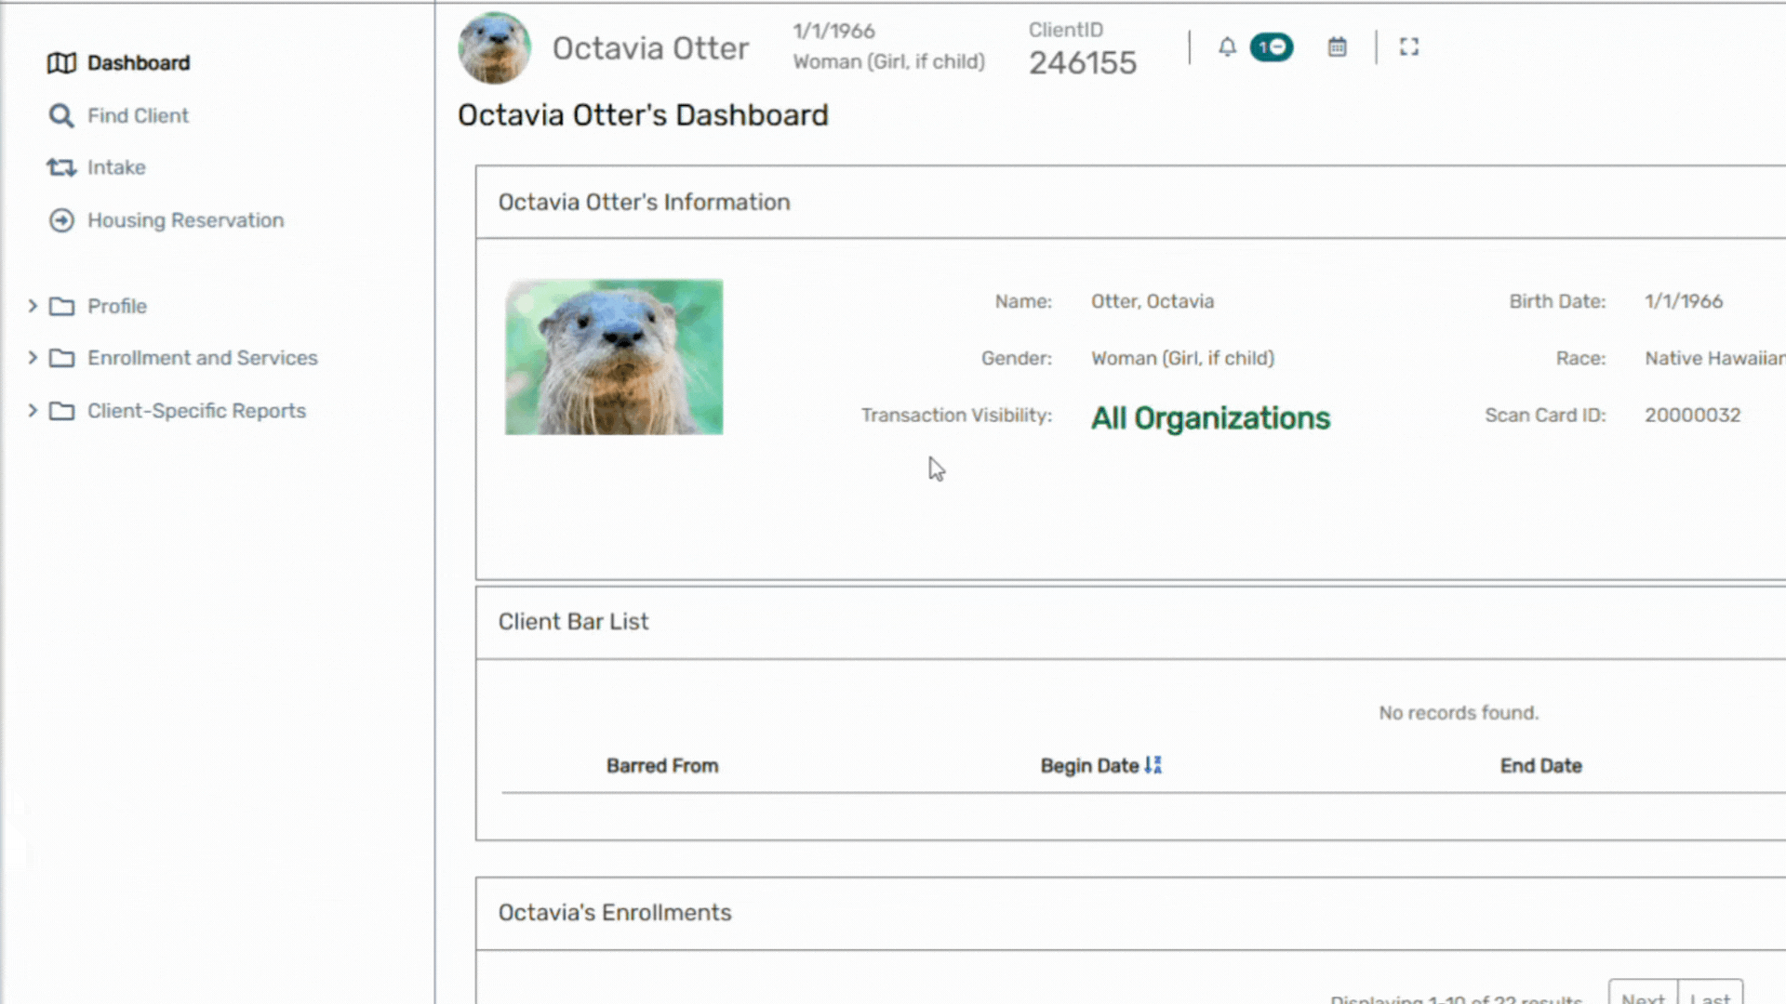Toggle fullscreen with the expand icon
The width and height of the screenshot is (1786, 1004).
pos(1408,47)
